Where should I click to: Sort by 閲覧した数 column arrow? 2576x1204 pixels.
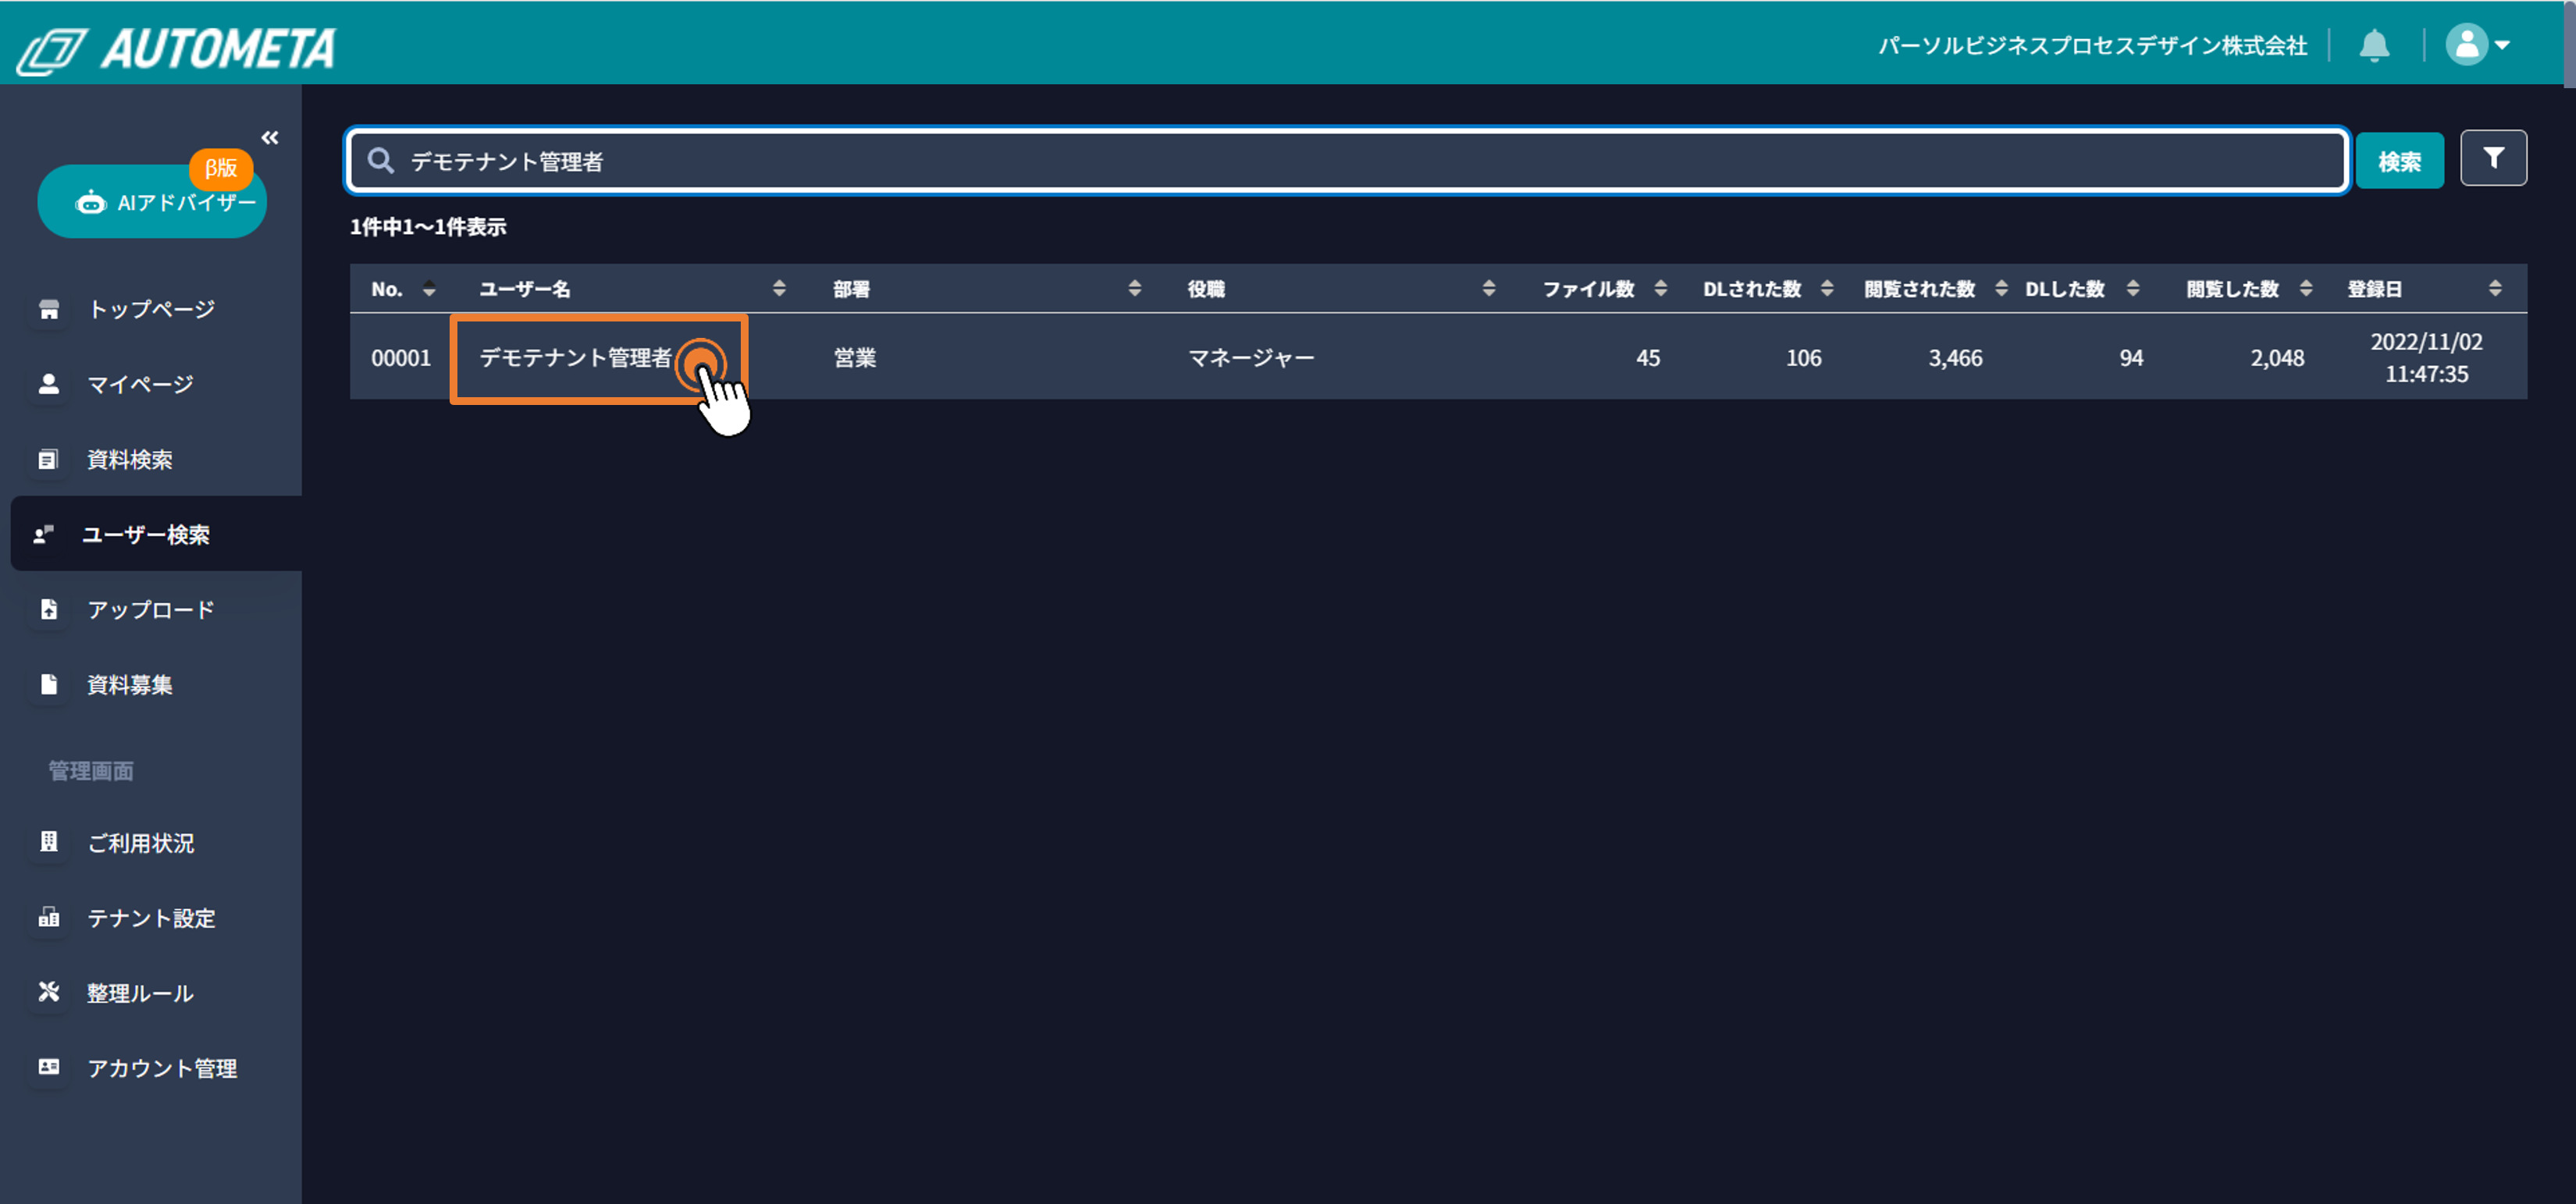click(x=2305, y=289)
